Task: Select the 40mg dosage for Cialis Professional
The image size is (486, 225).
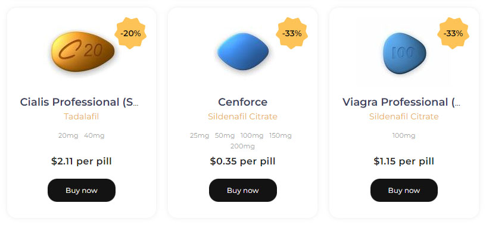Action: (94, 136)
